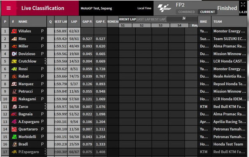Click the MotoGP Test, Sepang title
249x157 pixels.
tap(96, 8)
